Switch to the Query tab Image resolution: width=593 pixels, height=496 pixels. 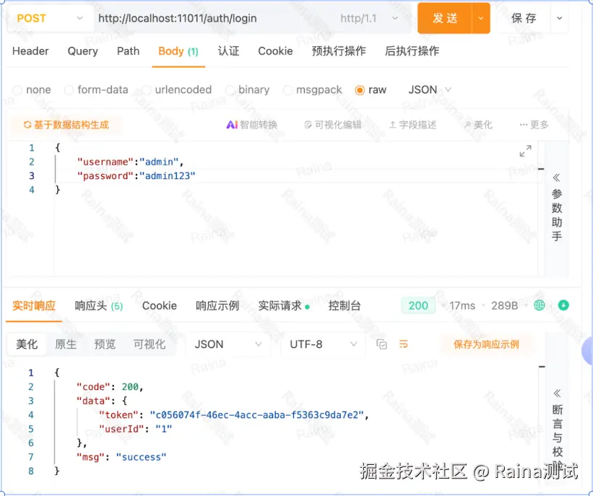pos(82,51)
